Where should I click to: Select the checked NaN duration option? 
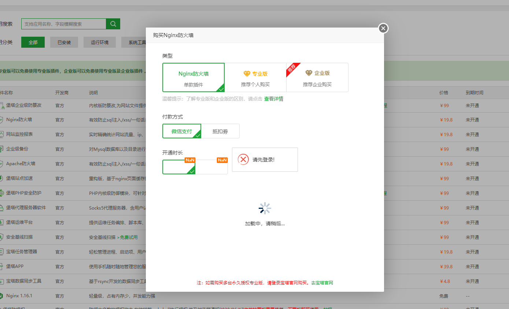[x=179, y=167]
